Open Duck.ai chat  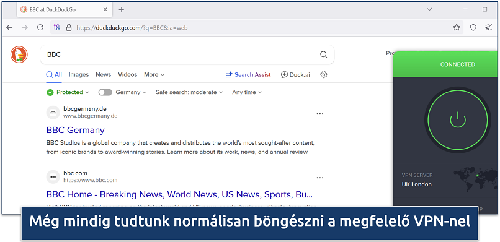295,75
